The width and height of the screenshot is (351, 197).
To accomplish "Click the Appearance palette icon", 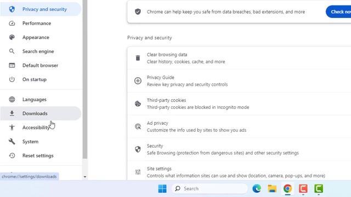I will [x=12, y=37].
